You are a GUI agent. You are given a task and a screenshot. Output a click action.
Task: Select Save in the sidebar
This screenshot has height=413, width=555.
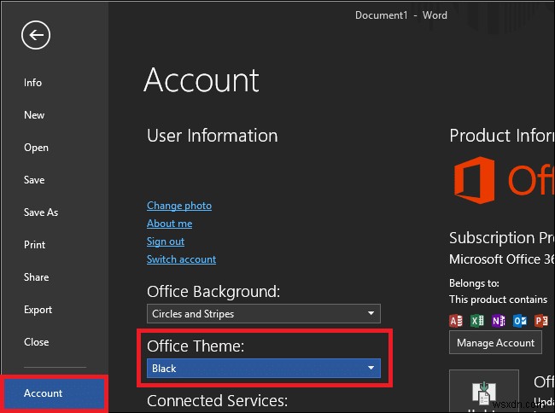[x=34, y=180]
